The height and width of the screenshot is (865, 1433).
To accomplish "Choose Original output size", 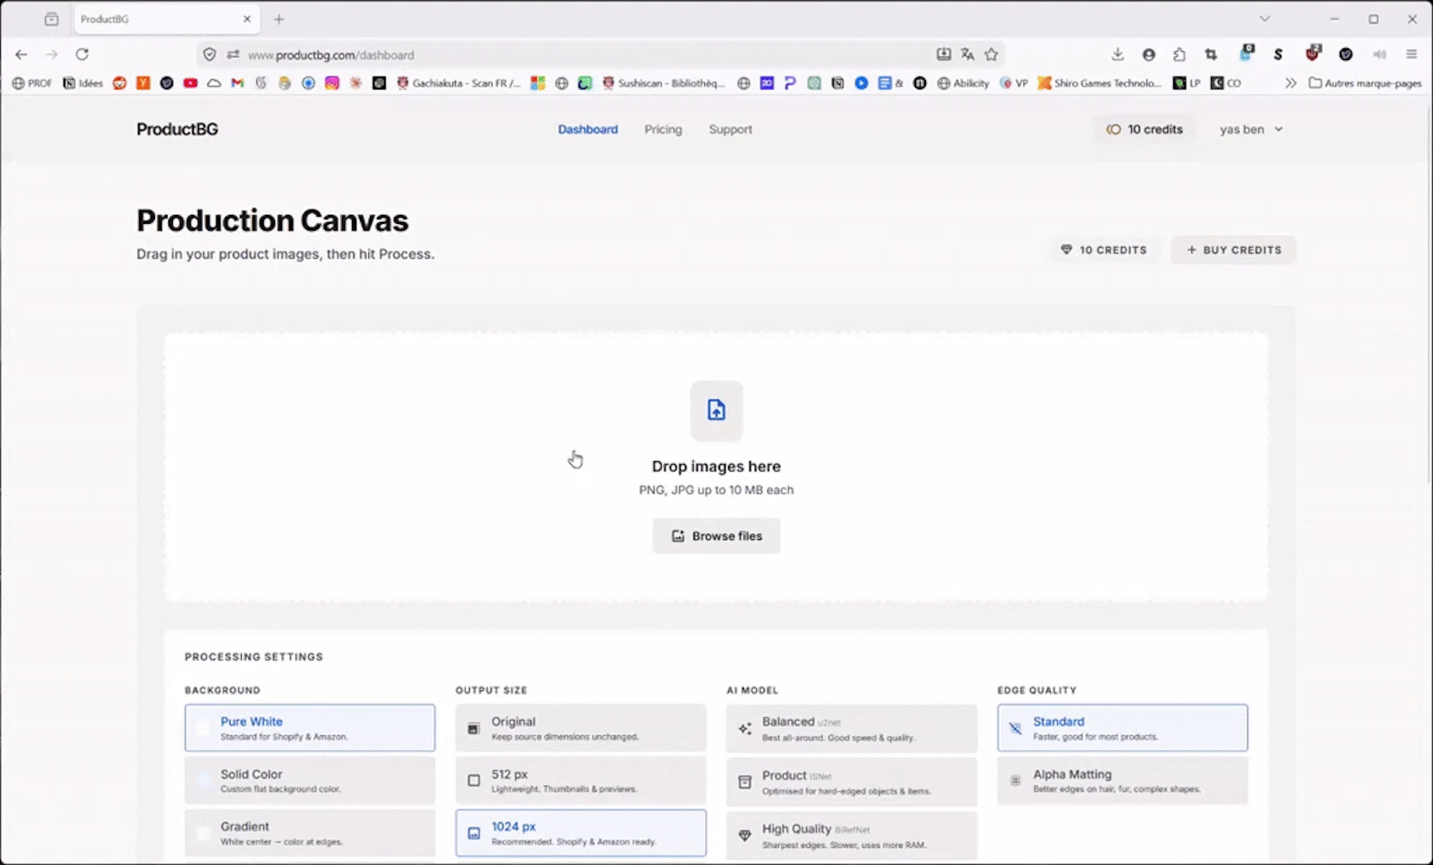I will coord(580,728).
